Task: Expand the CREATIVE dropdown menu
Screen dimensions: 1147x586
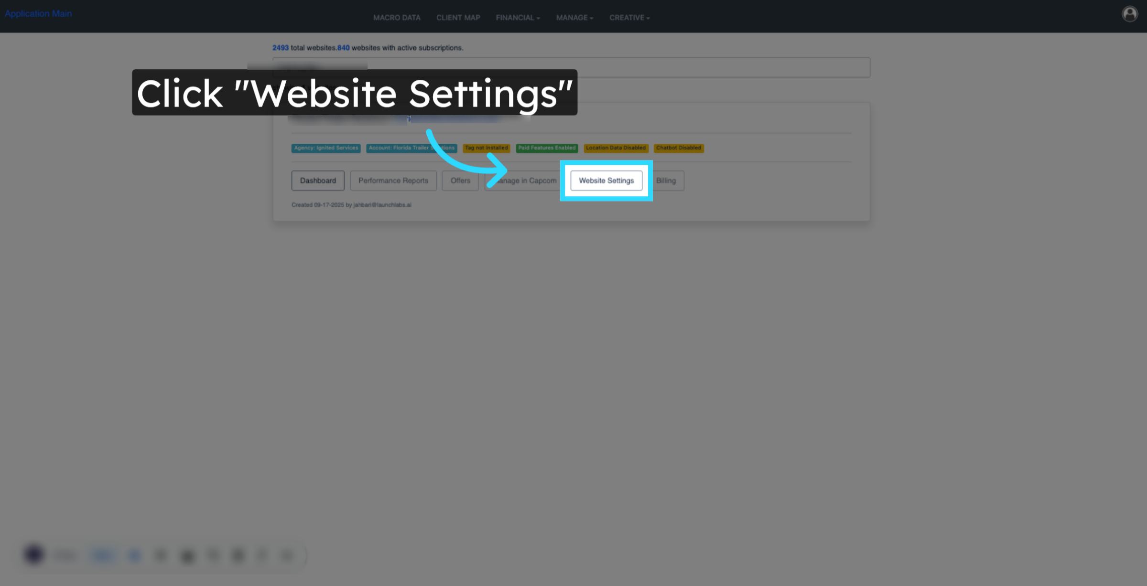Action: [x=629, y=18]
